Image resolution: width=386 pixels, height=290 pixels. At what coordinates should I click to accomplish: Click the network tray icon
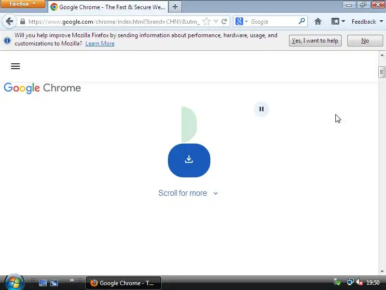[x=350, y=282]
